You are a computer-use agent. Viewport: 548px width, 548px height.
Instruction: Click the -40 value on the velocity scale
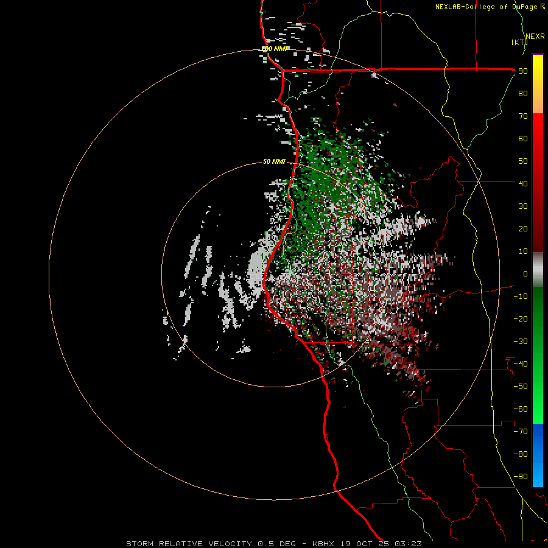(x=521, y=364)
